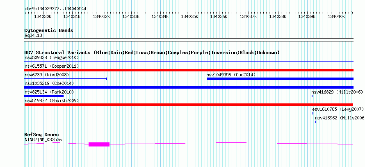Click the right arrow of the ruler
The height and width of the screenshot is (167, 365).
coord(352,13)
